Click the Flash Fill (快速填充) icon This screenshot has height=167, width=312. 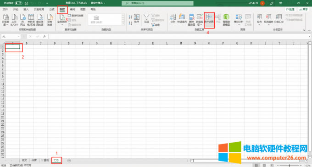pyautogui.click(x=182, y=18)
